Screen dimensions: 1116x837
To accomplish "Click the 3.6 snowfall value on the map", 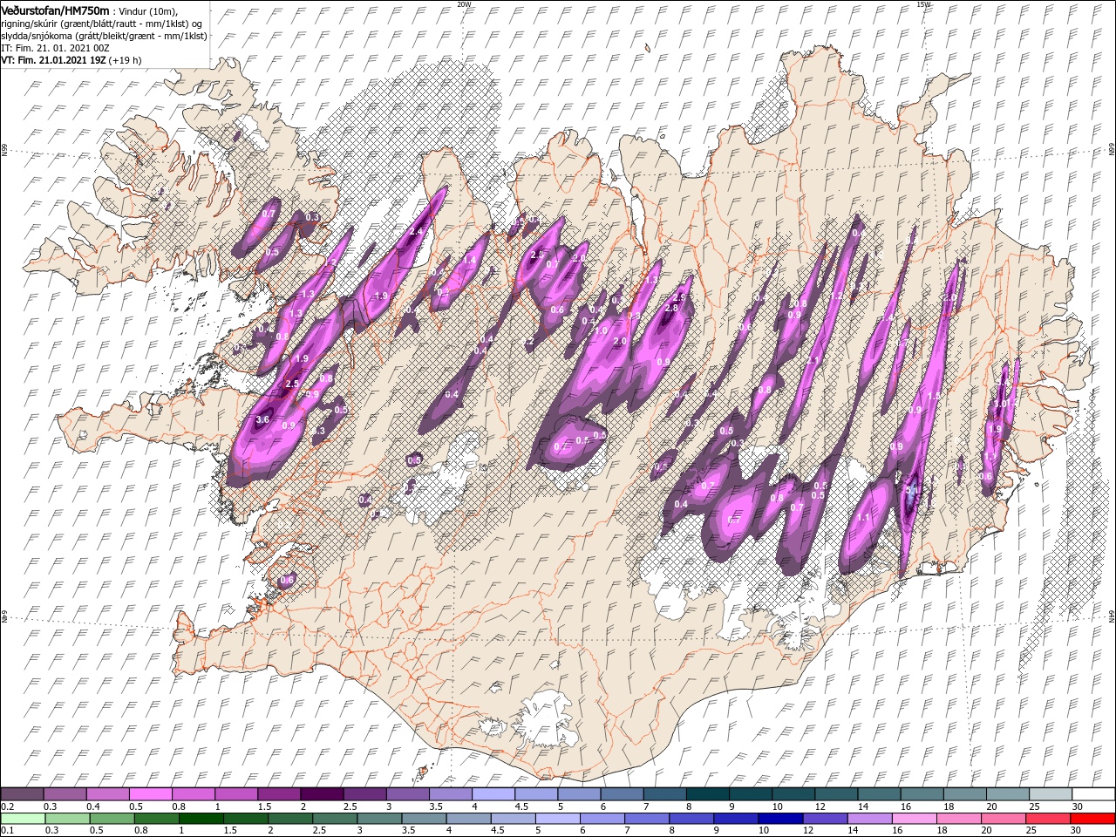I will (x=262, y=419).
